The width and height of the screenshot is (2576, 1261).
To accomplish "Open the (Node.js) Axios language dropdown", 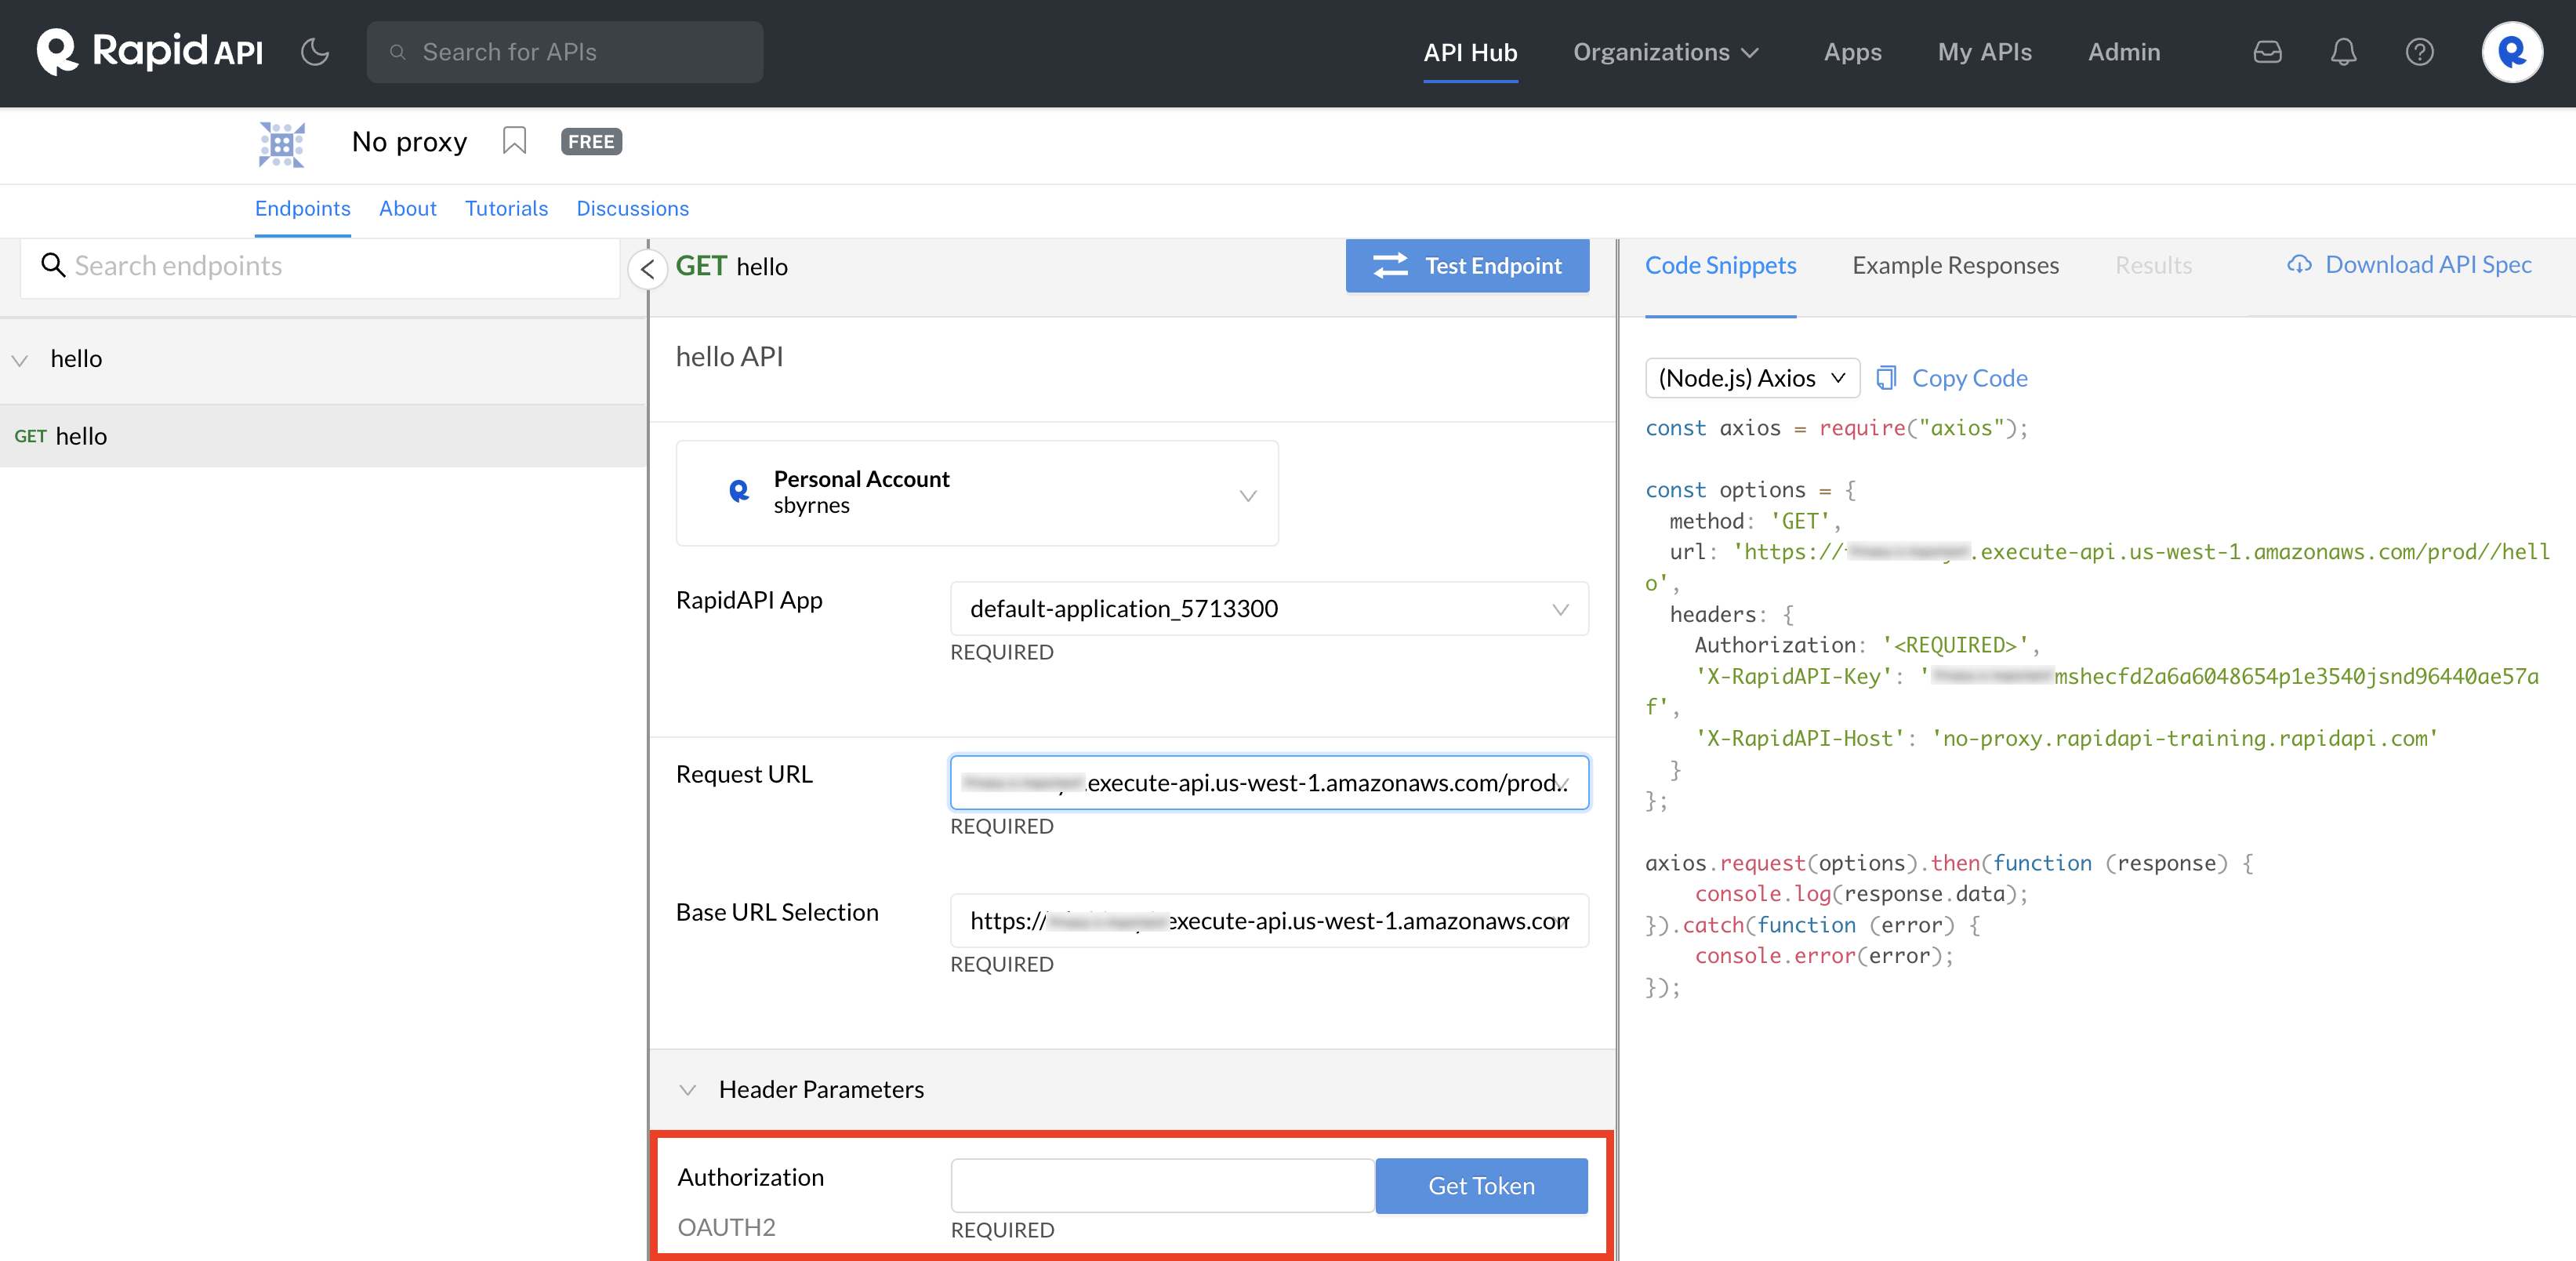I will [1751, 378].
